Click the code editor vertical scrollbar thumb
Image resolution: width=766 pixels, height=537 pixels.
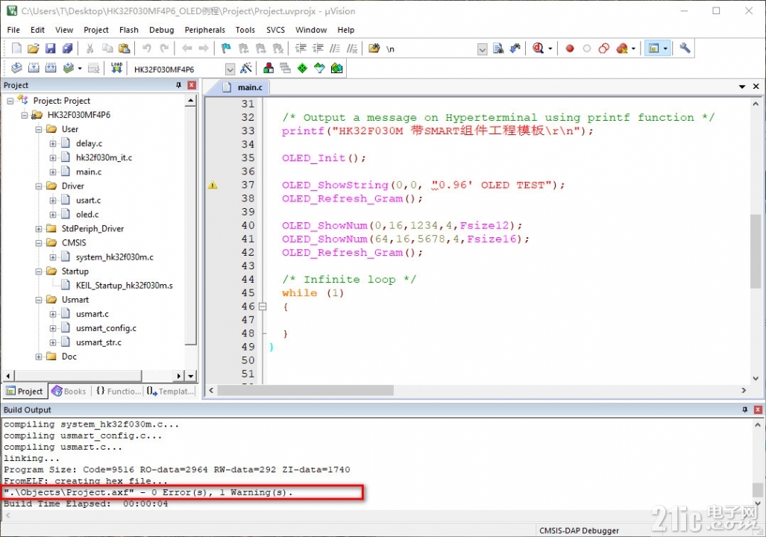coord(756,251)
